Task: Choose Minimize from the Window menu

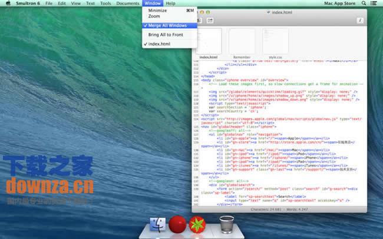Action: point(157,11)
